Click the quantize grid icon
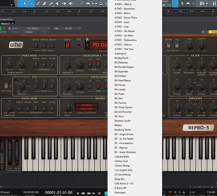 (x=202, y=4)
